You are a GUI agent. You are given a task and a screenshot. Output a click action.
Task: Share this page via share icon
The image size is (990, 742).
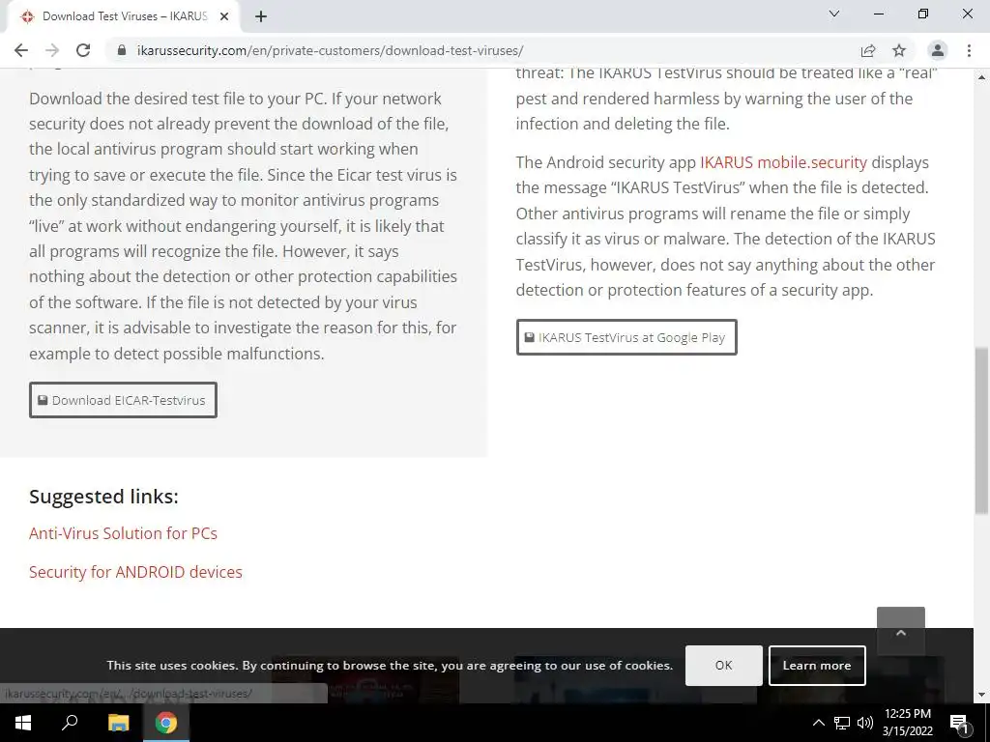[868, 50]
